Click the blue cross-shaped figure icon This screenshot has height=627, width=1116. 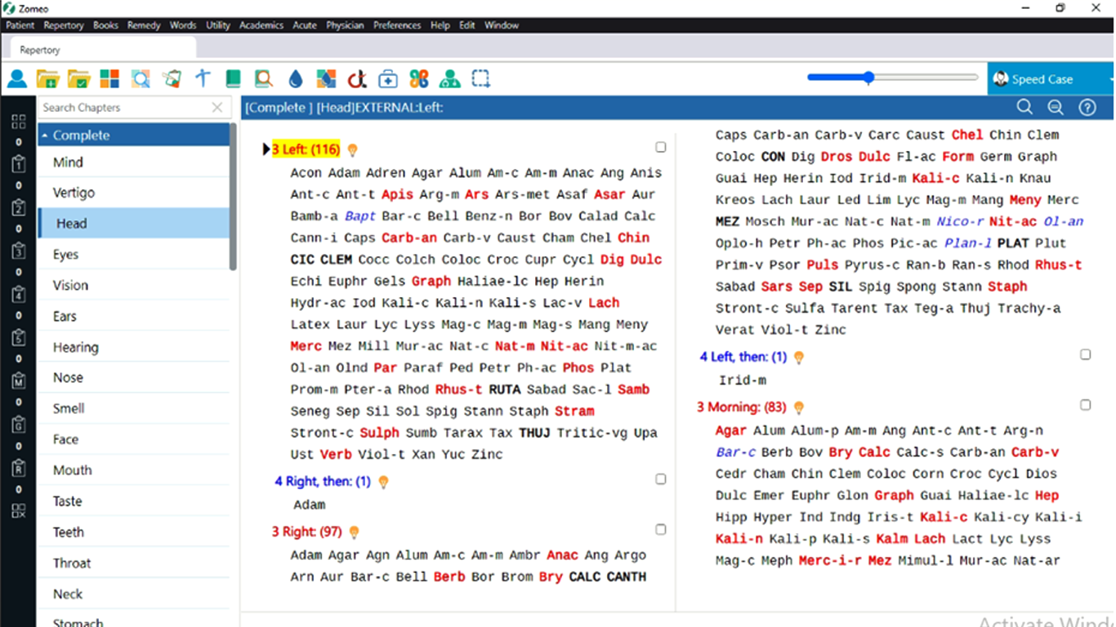(x=203, y=79)
